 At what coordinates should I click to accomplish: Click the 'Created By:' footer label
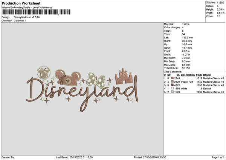[8, 157]
